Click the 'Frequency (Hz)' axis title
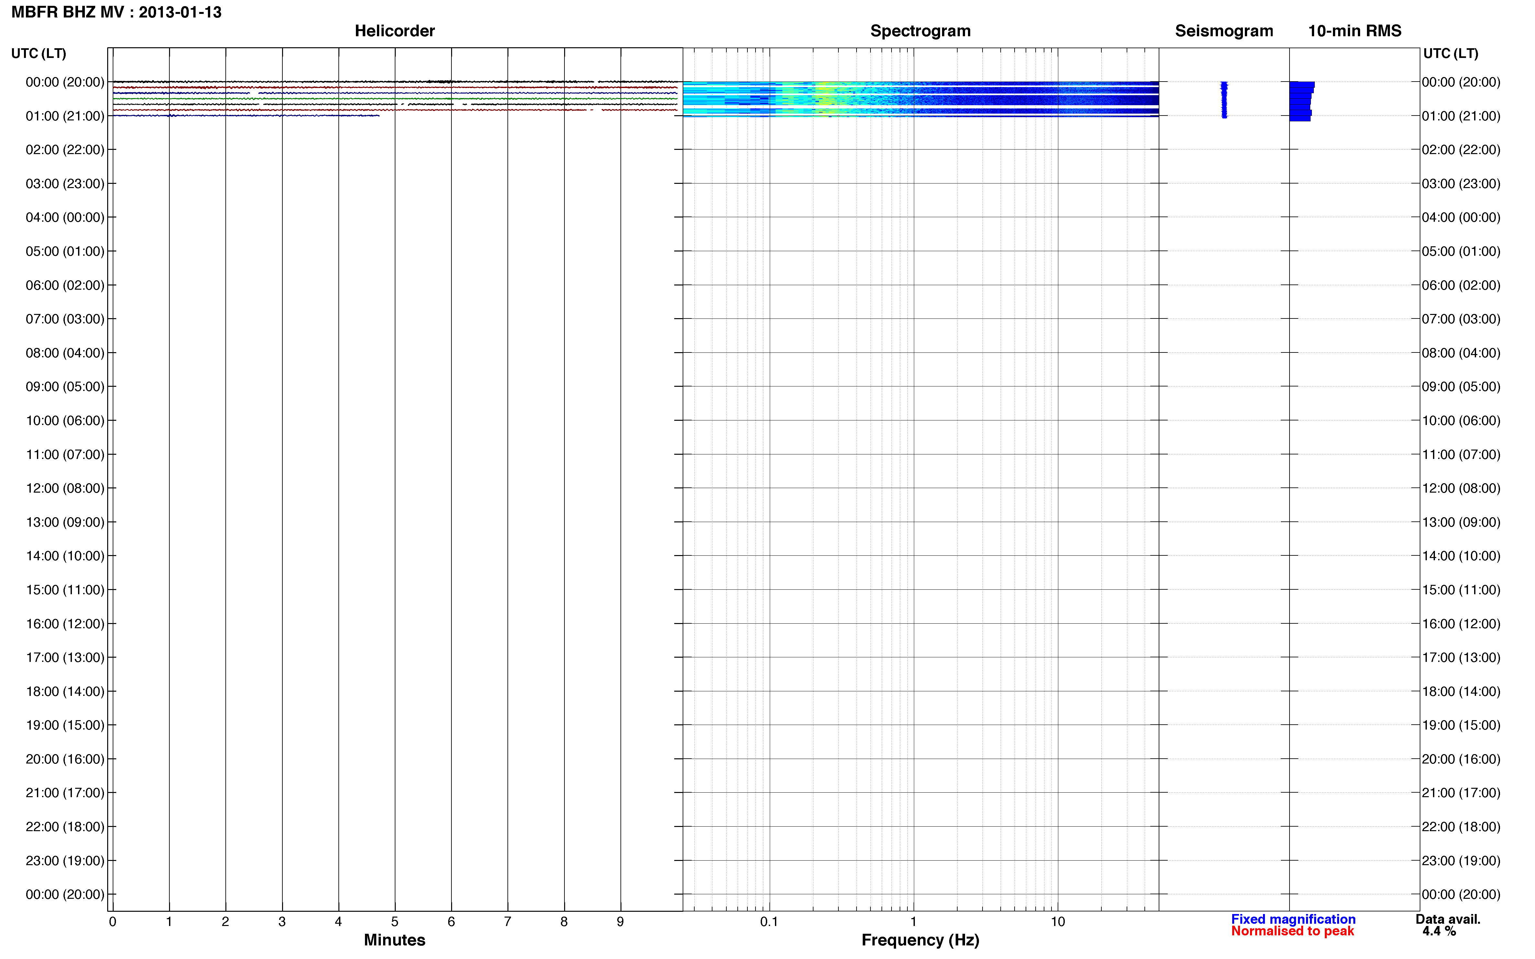1535x959 pixels. tap(920, 940)
